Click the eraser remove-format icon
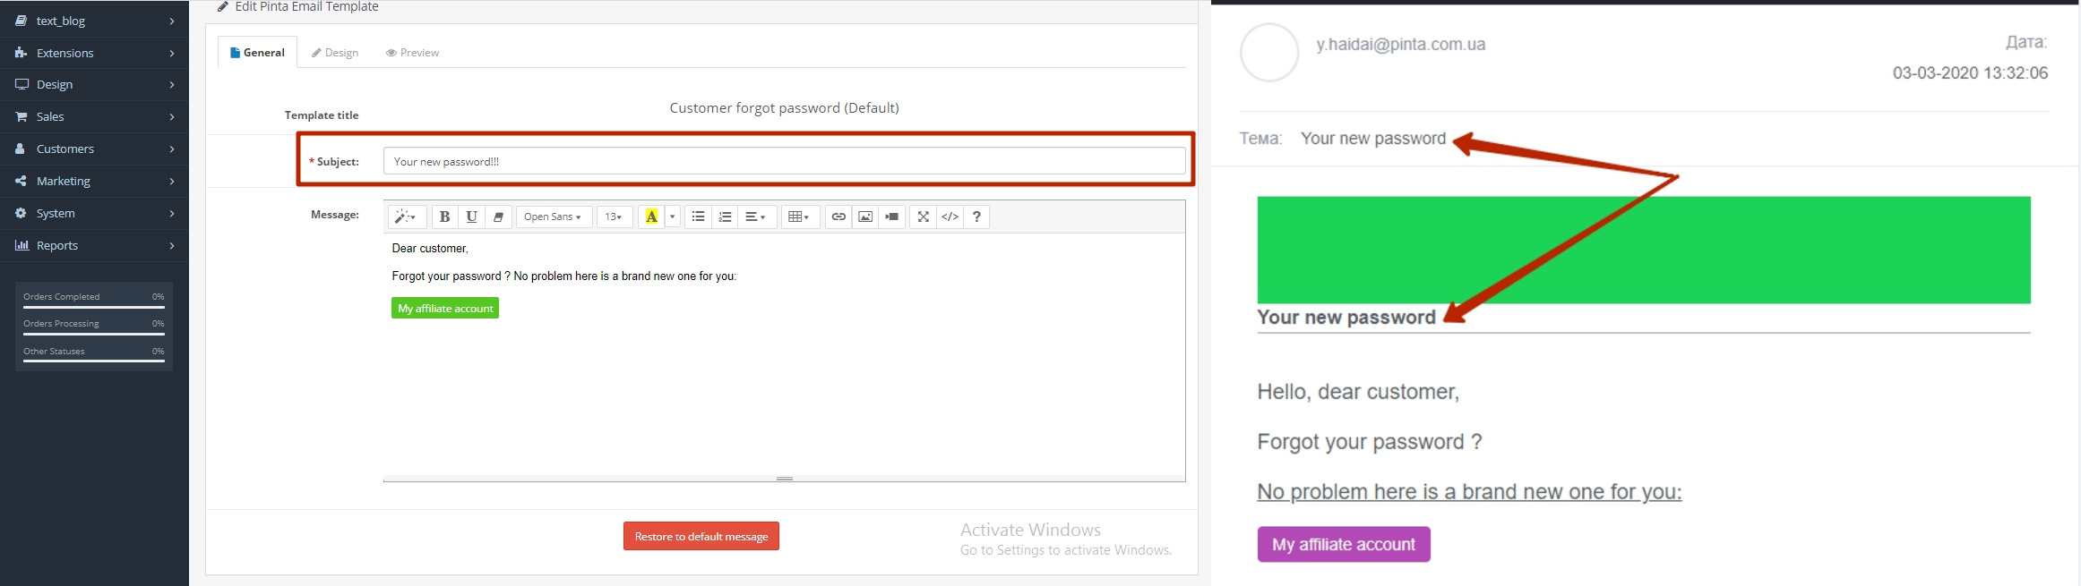Screen dimensions: 2081x586 coord(499,217)
